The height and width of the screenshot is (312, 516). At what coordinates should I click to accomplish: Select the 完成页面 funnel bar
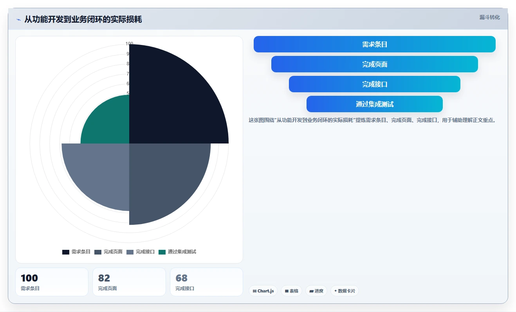374,64
